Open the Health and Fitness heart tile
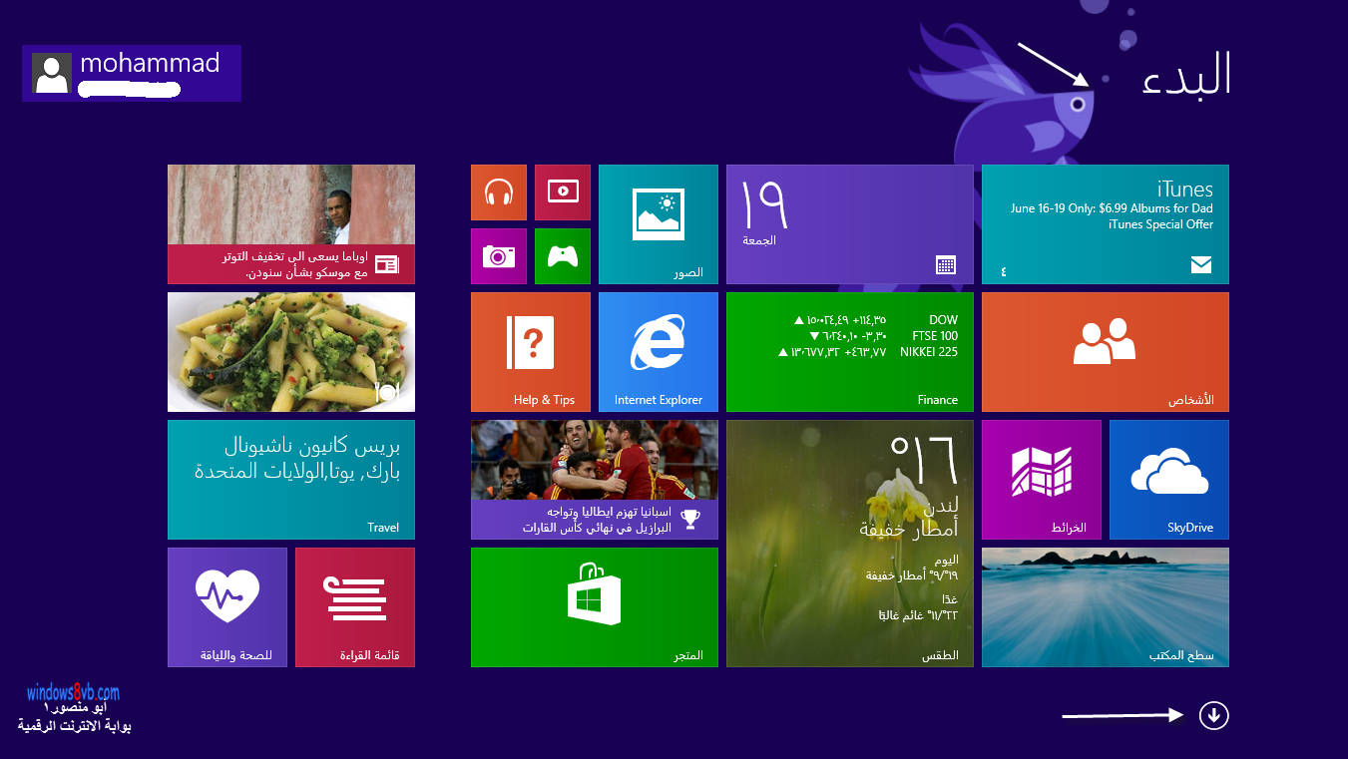 point(226,606)
